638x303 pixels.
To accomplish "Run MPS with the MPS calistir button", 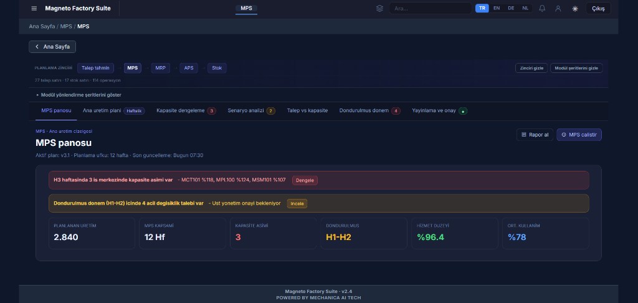I will 579,135.
